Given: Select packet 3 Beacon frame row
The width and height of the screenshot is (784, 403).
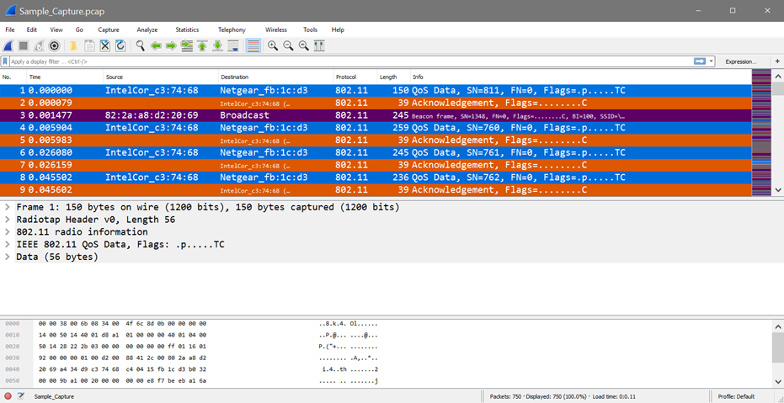Looking at the screenshot, I should 376,115.
